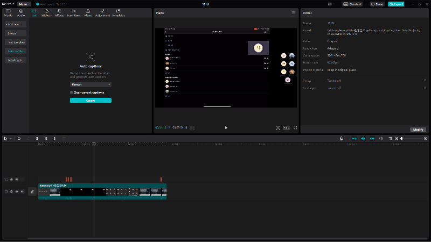Toggle auto snapping

(x=363, y=139)
